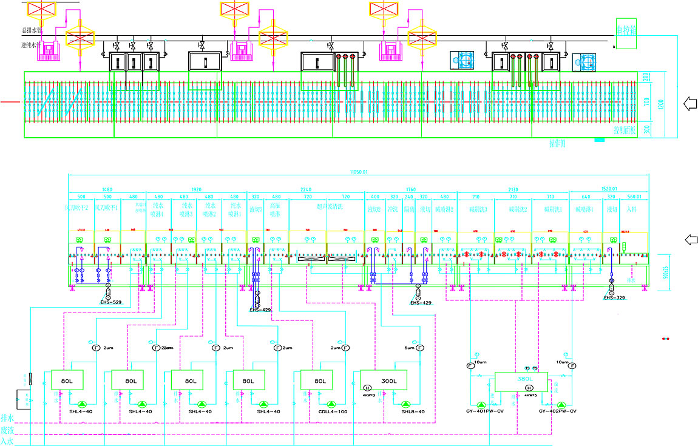This screenshot has width=698, height=446.
Task: Click the 入水 pipeline label
Action: pyautogui.click(x=8, y=441)
